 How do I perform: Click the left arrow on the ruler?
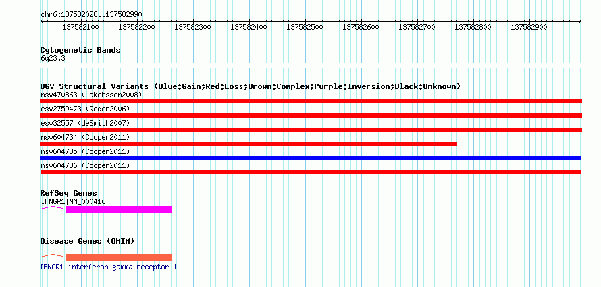tap(42, 22)
